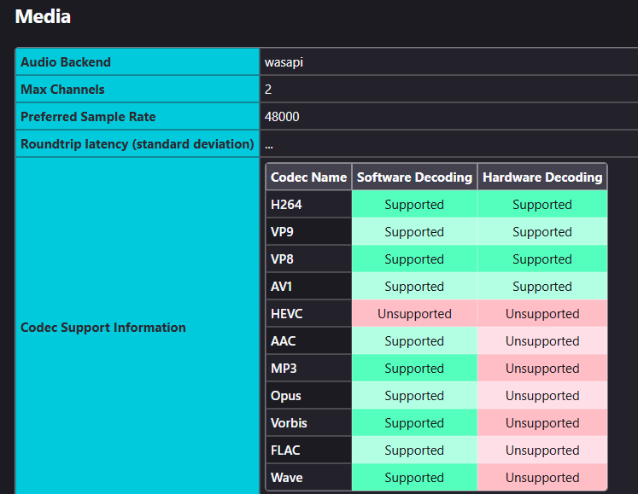Click the Codec Name column header

point(308,177)
